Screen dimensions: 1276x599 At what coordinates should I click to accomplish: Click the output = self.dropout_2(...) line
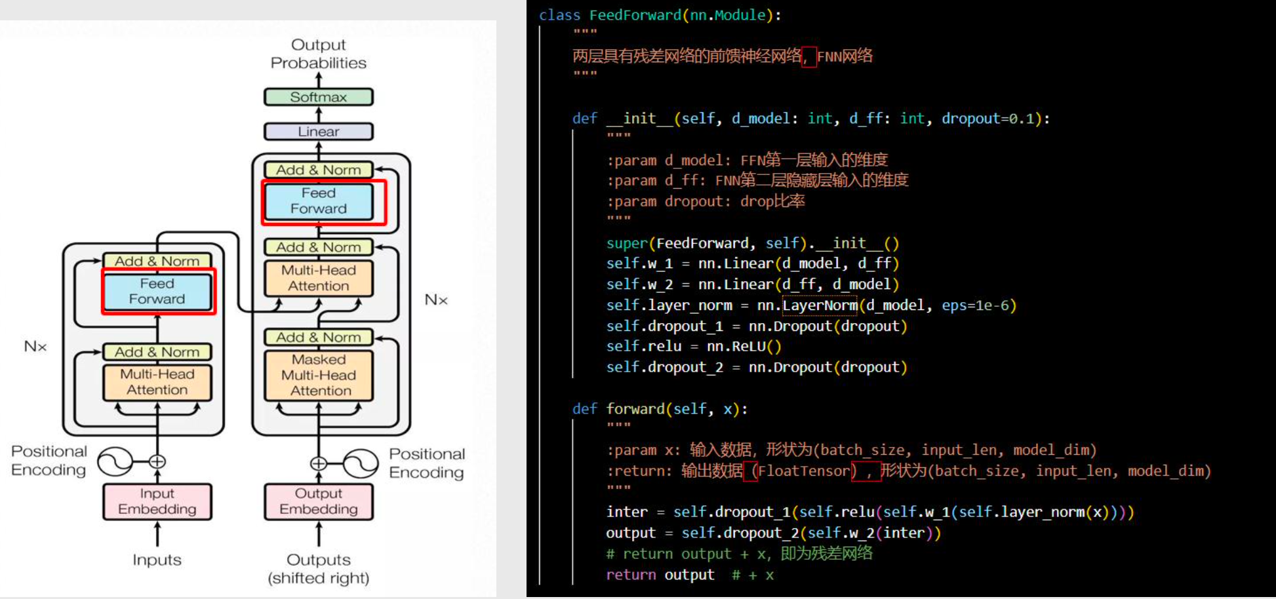click(x=774, y=533)
